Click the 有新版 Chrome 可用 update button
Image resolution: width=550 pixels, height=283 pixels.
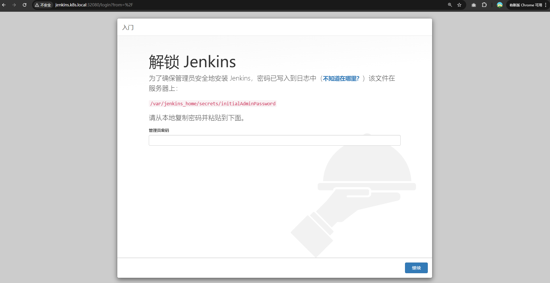525,5
